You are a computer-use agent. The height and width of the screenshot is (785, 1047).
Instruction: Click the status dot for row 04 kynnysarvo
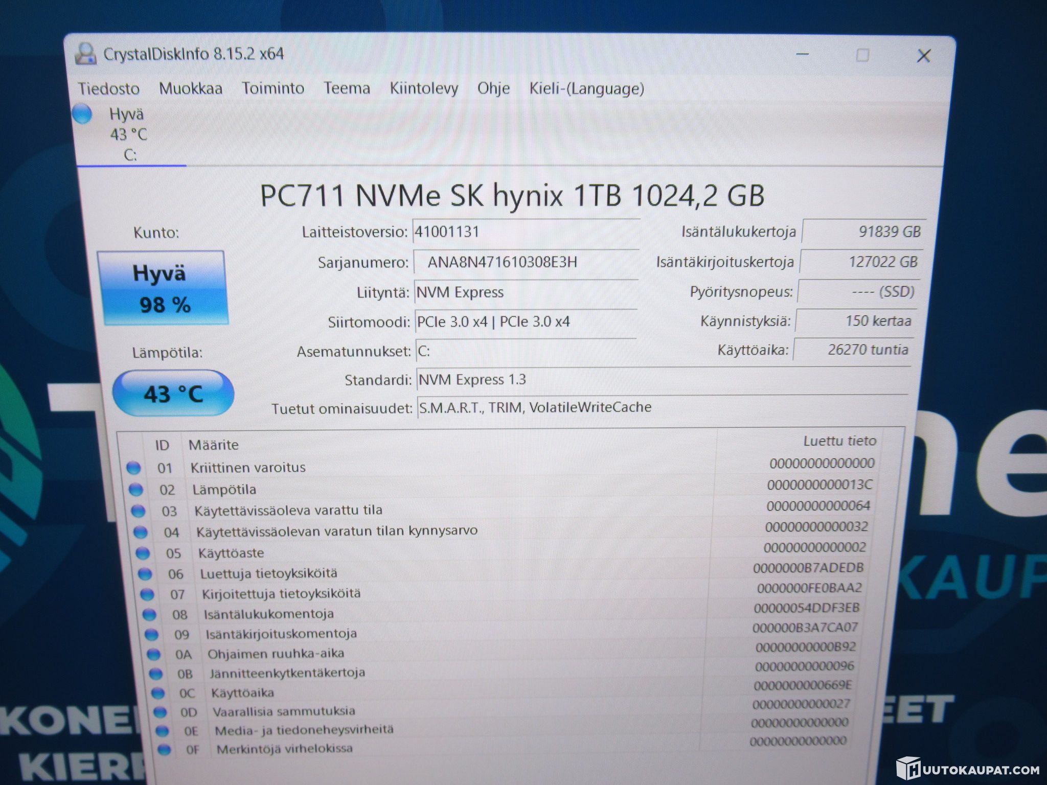click(140, 532)
